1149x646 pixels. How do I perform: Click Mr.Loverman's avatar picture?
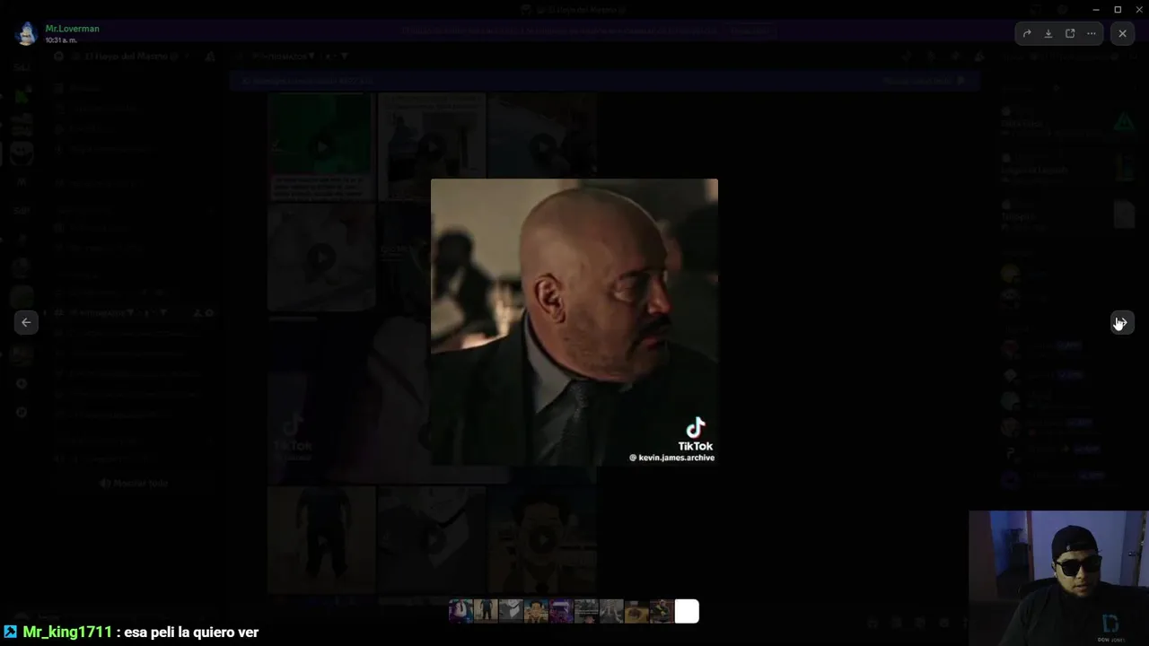point(26,33)
